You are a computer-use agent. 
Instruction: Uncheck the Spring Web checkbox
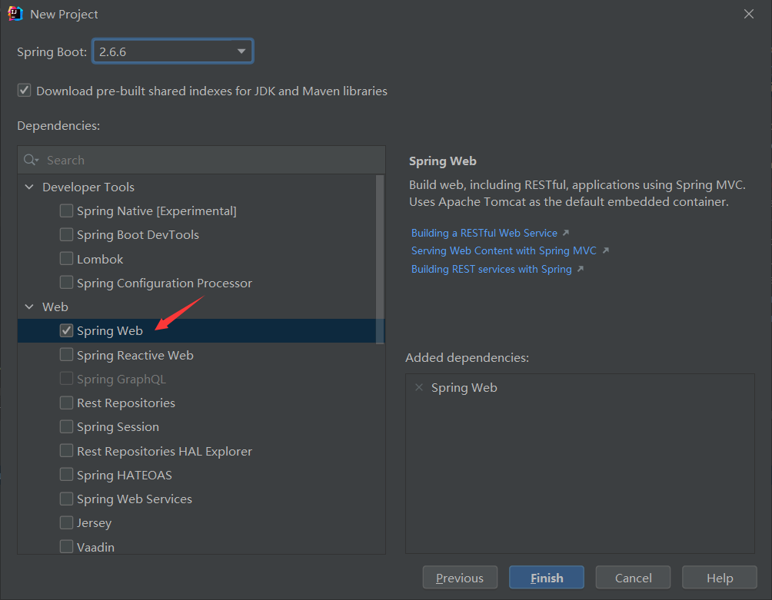click(66, 330)
